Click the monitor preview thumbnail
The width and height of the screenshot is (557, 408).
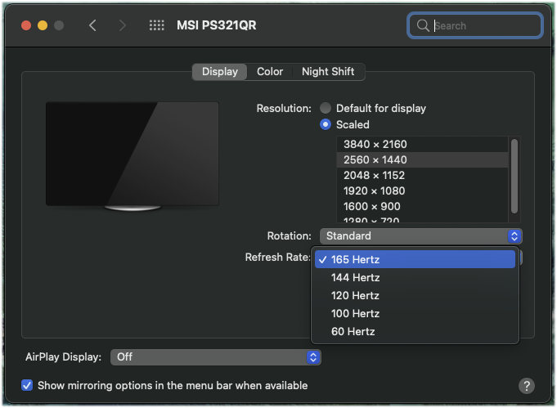click(x=133, y=156)
